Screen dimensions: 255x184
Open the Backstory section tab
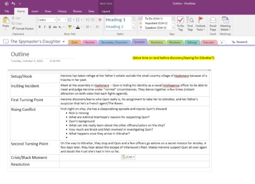[156, 42]
